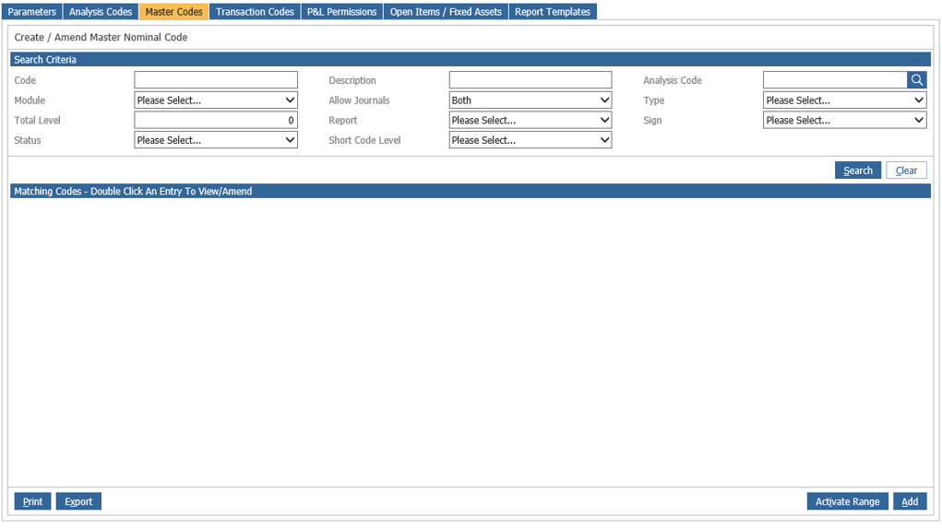
Task: Expand the Allow Journals dropdown
Action: pos(530,100)
